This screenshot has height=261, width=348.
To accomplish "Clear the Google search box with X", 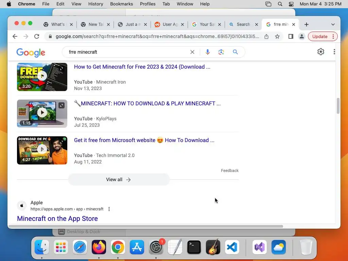I will (192, 52).
